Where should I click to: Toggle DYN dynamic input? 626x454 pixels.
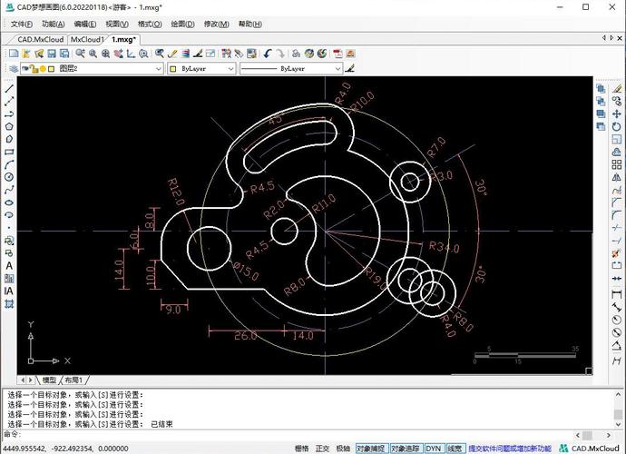pyautogui.click(x=433, y=449)
